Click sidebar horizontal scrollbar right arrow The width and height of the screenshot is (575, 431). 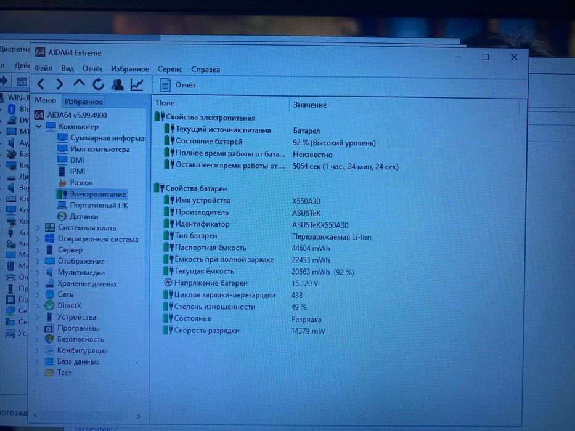click(139, 416)
